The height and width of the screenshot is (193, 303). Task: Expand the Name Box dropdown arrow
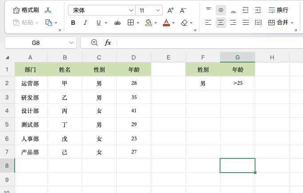(71, 43)
